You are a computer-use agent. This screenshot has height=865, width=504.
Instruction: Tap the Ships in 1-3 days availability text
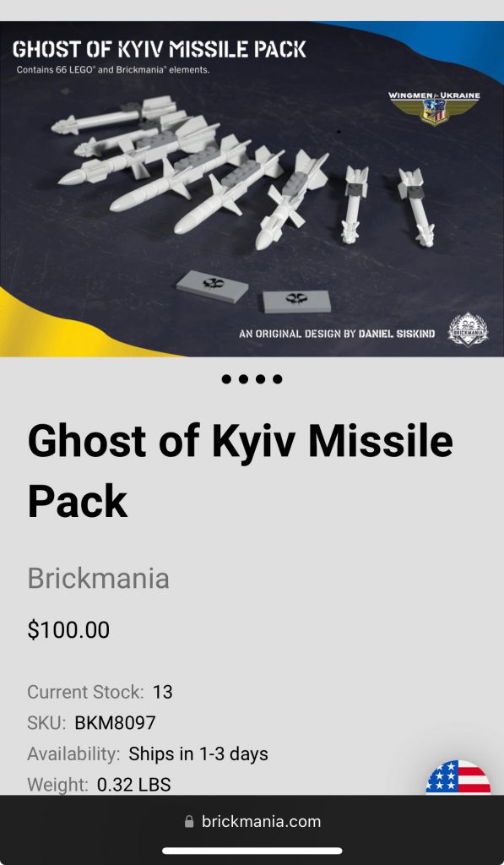pos(198,753)
